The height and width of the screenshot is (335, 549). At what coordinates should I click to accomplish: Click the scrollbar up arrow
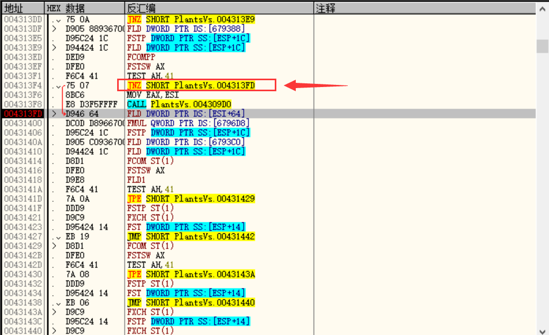(x=542, y=9)
